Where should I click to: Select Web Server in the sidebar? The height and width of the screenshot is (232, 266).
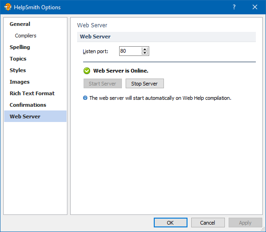pyautogui.click(x=35, y=116)
